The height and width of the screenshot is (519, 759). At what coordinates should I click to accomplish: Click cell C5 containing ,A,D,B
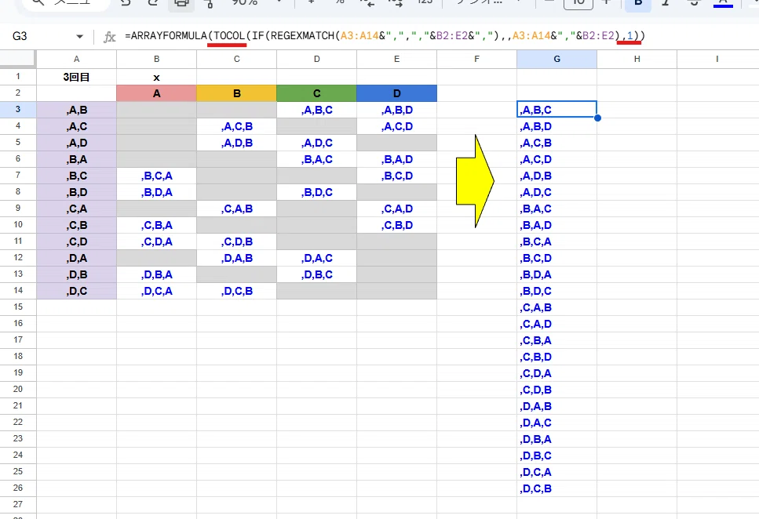tap(237, 143)
